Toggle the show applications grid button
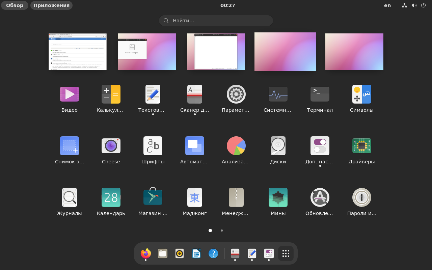The image size is (432, 270). tap(286, 253)
